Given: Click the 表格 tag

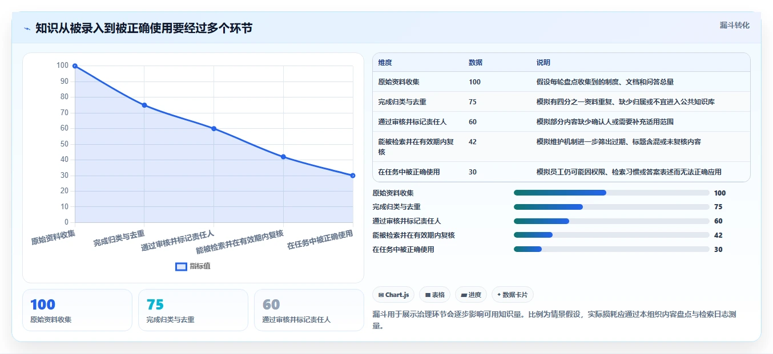Looking at the screenshot, I should 434,295.
